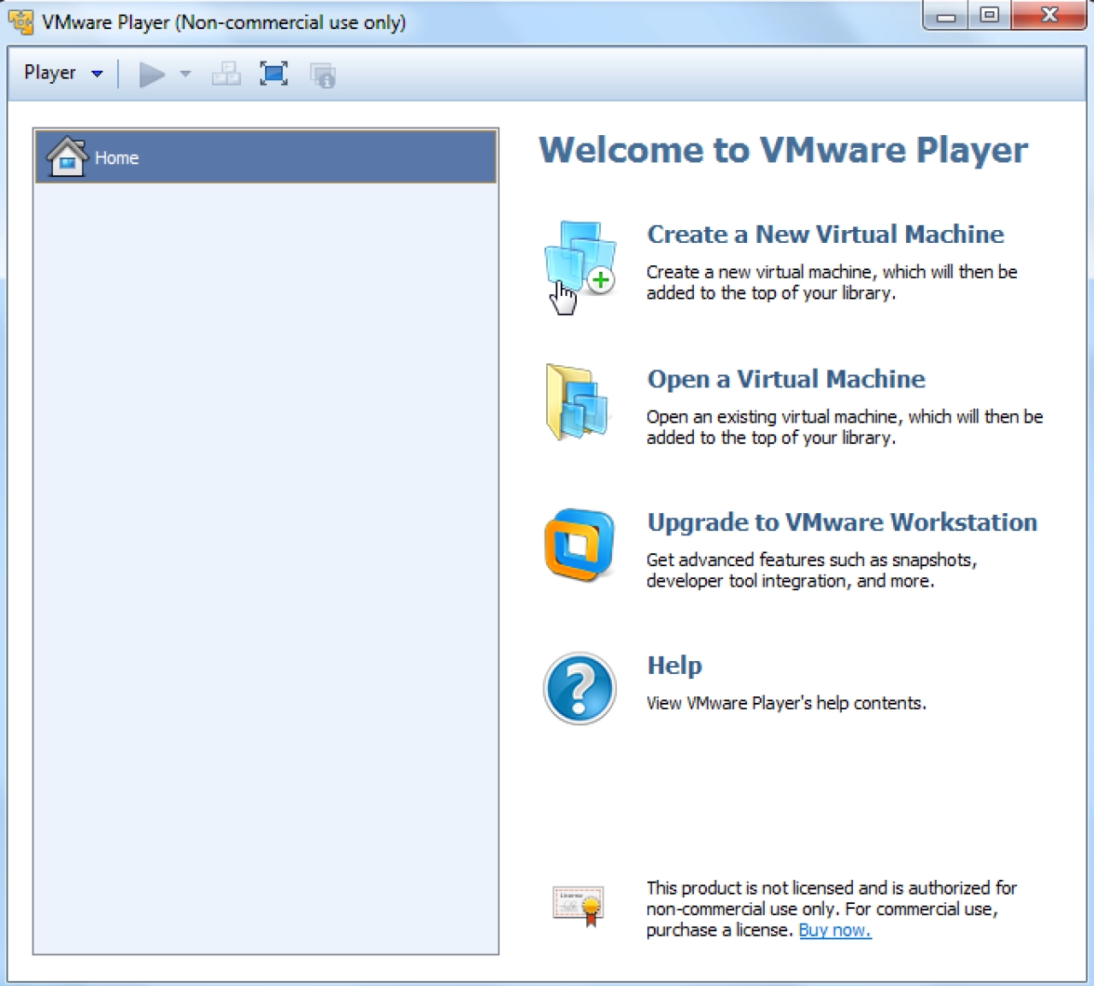Open the Create a New Virtual Machine link

[825, 234]
